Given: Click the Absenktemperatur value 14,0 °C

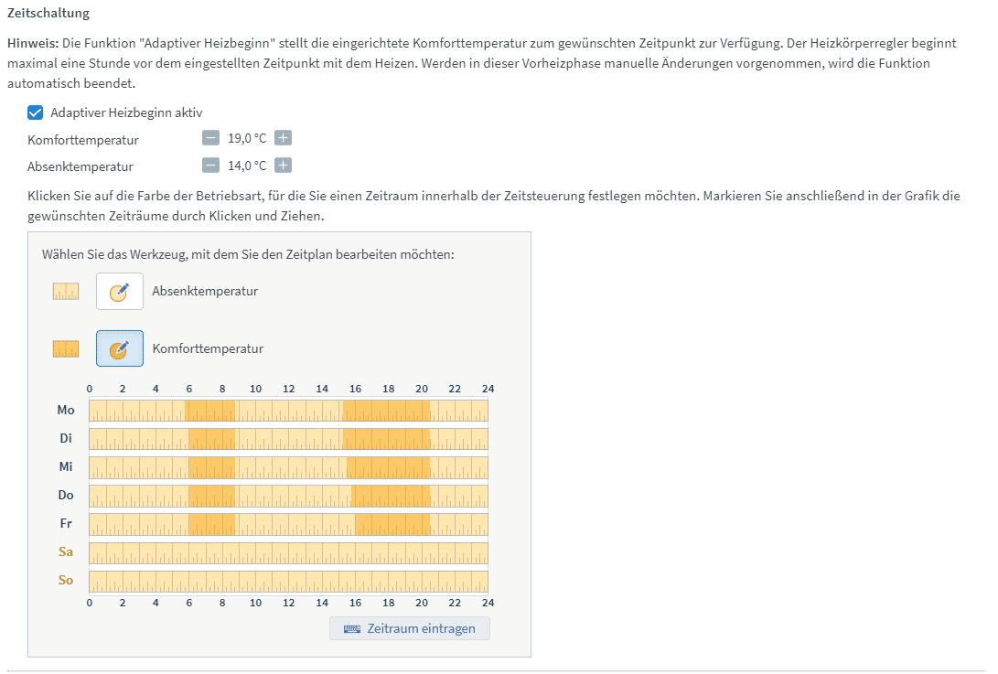Looking at the screenshot, I should coord(247,166).
